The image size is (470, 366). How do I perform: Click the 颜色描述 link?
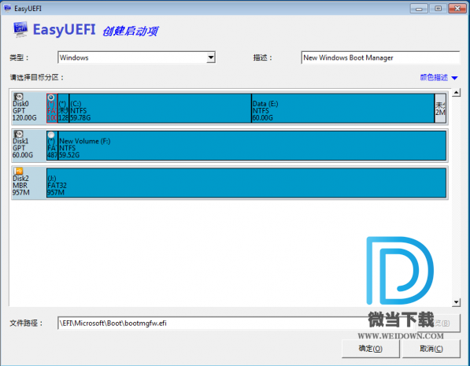[434, 77]
